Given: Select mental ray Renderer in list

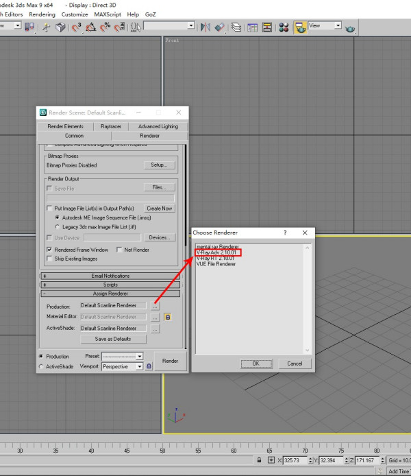Looking at the screenshot, I should pos(218,247).
